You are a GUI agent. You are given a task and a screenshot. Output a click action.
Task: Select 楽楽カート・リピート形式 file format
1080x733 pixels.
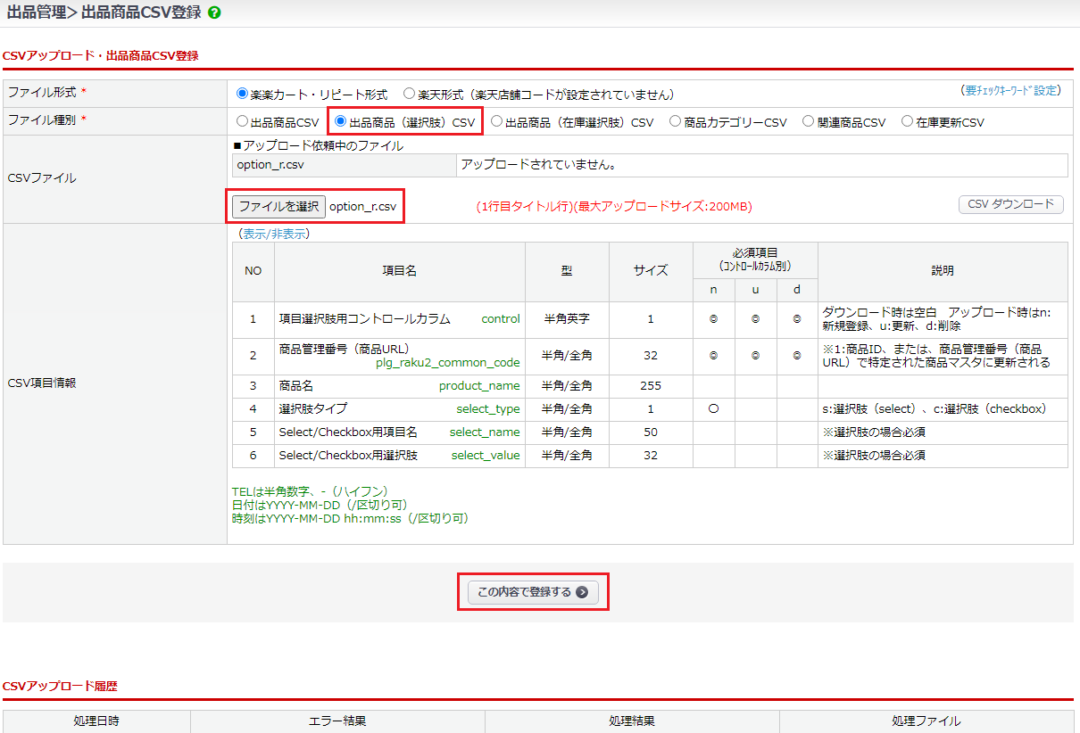[242, 94]
